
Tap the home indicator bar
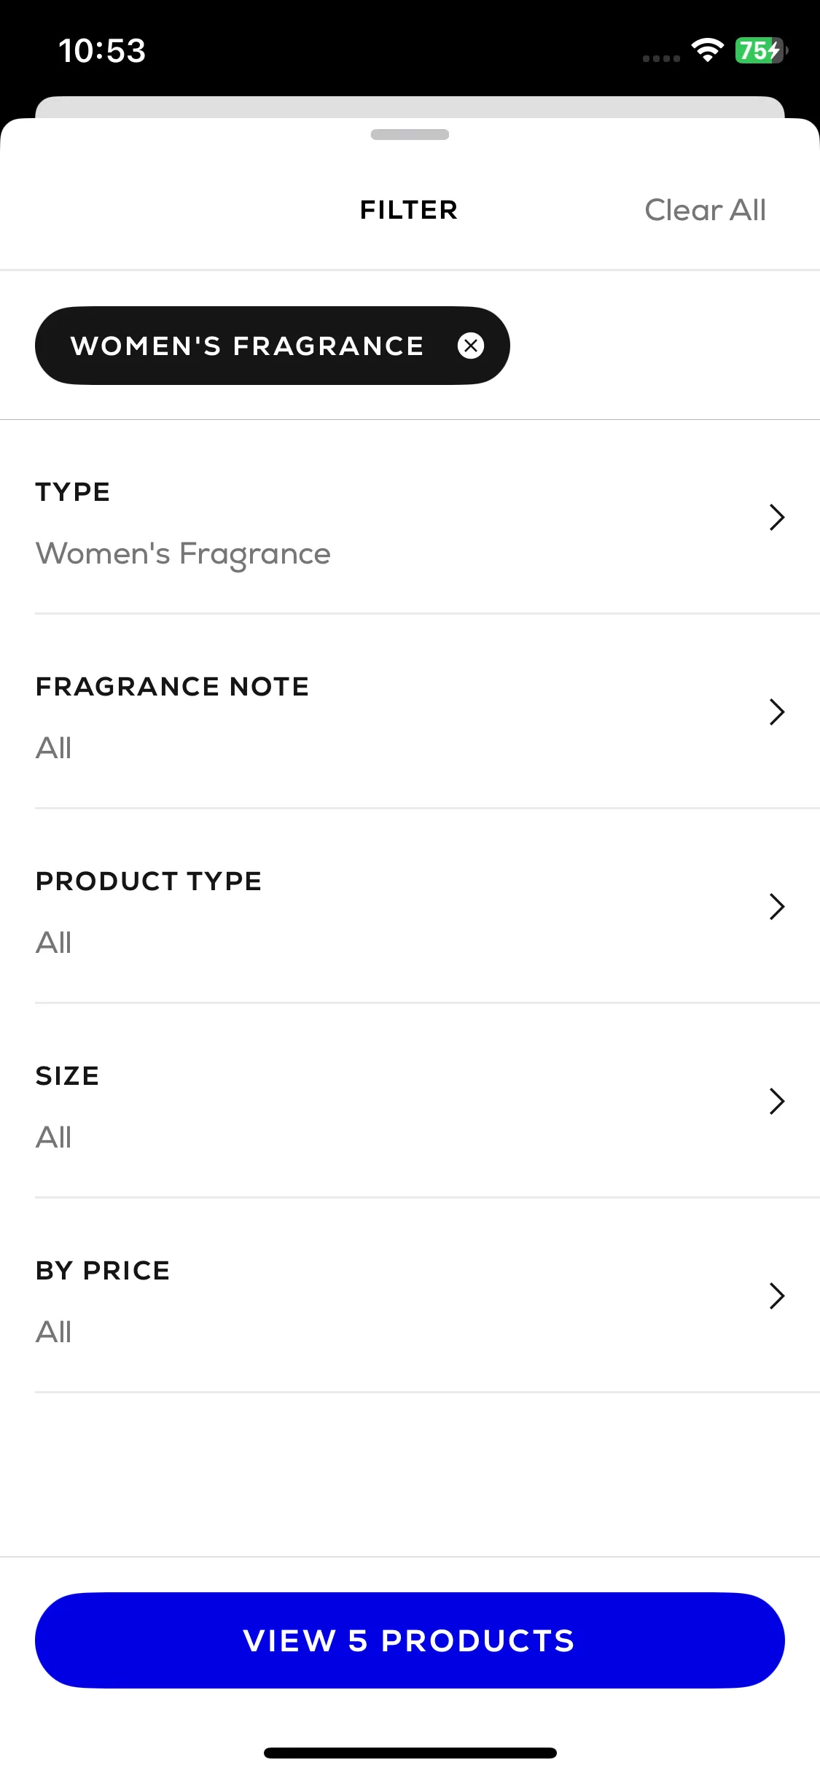[x=410, y=1753]
